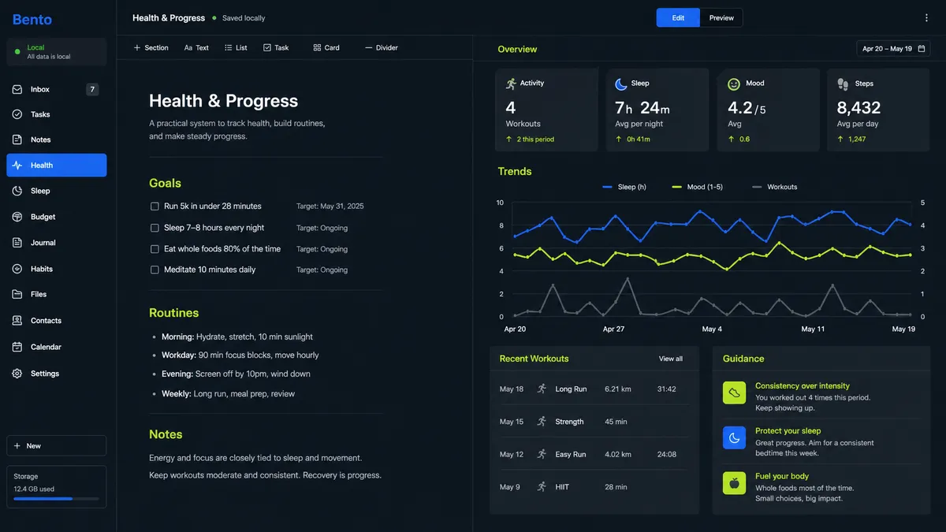The image size is (946, 532).
Task: Click the Inbox unread count badge 7
Action: click(92, 90)
